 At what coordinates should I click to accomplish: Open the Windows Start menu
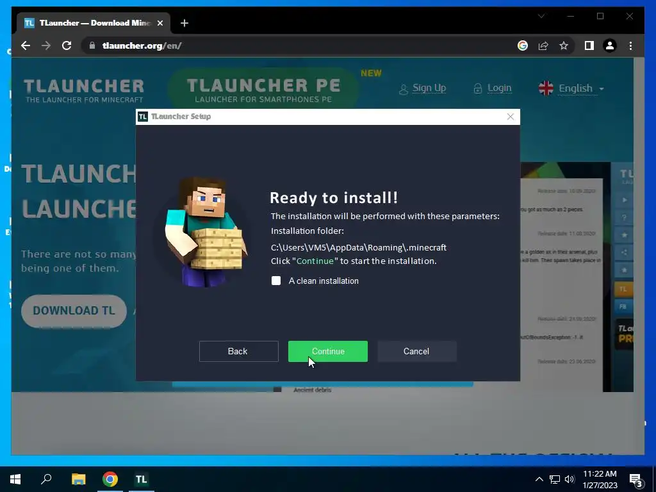point(15,479)
